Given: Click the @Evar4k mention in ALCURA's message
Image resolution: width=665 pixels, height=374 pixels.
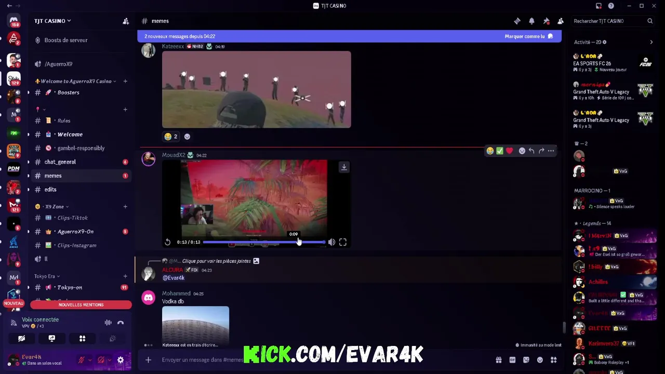Looking at the screenshot, I should pos(174,278).
